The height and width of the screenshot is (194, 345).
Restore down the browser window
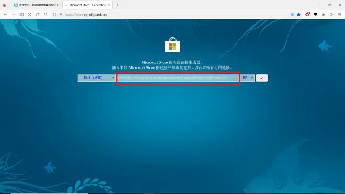[329, 5]
